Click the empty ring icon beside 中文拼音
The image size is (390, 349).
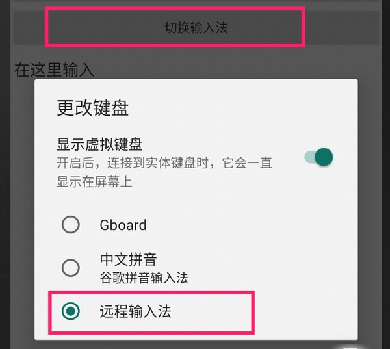point(70,267)
